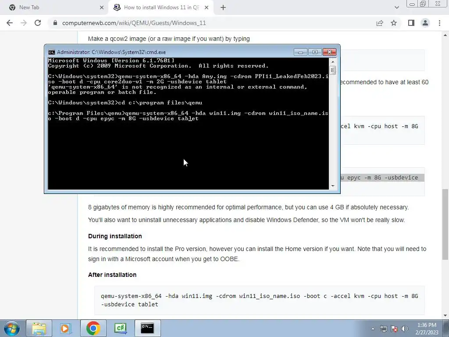Screen dimensions: 449x337
Task: Click the cmd window scroll down arrow
Action: click(x=332, y=186)
